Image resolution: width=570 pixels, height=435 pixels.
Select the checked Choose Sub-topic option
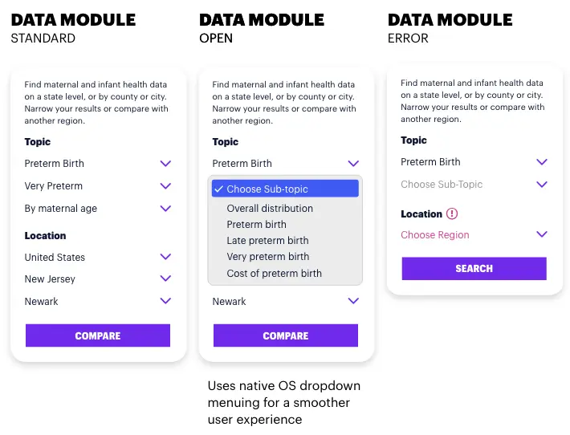point(285,189)
